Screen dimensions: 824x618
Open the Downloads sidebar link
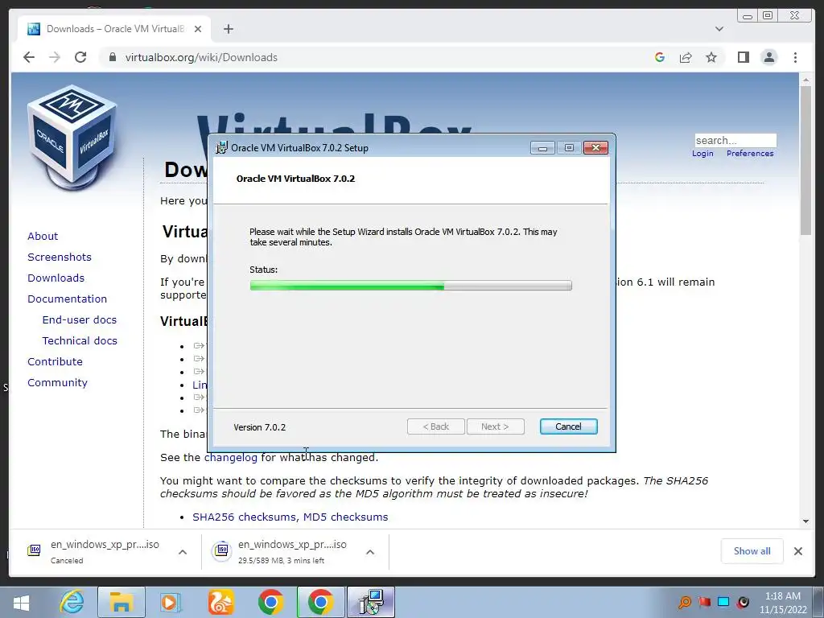(56, 278)
